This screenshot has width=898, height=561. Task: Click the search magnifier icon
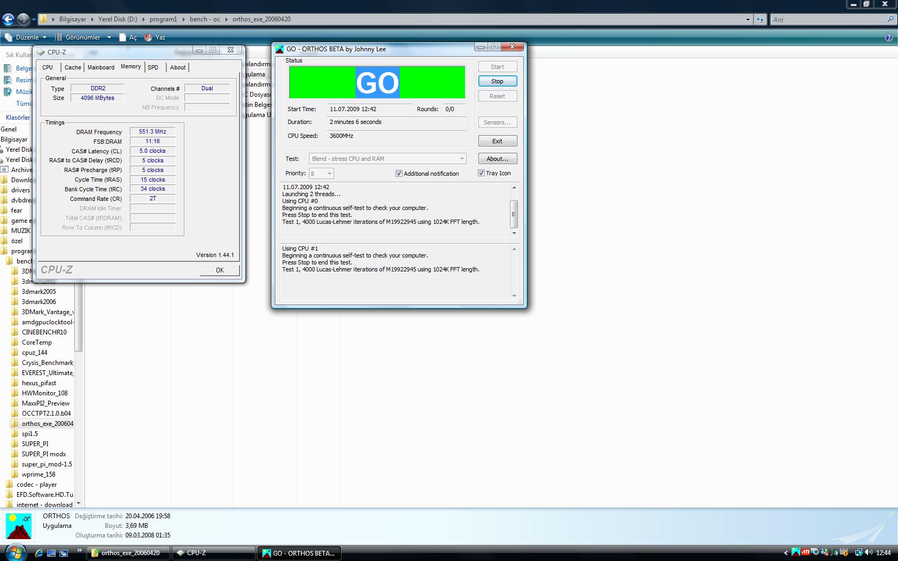891,19
